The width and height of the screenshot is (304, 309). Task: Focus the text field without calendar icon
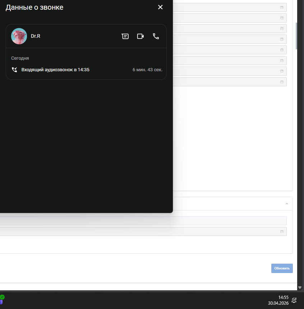(x=143, y=221)
